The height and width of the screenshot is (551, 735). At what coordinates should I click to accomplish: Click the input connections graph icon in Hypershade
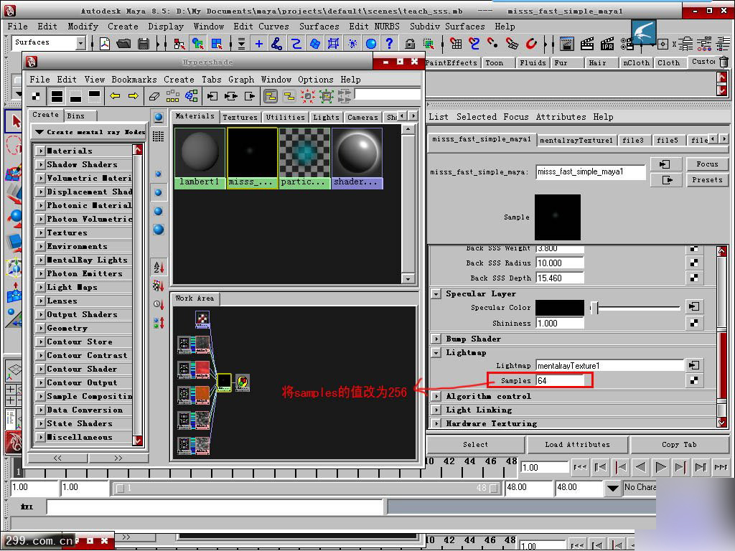pos(212,95)
